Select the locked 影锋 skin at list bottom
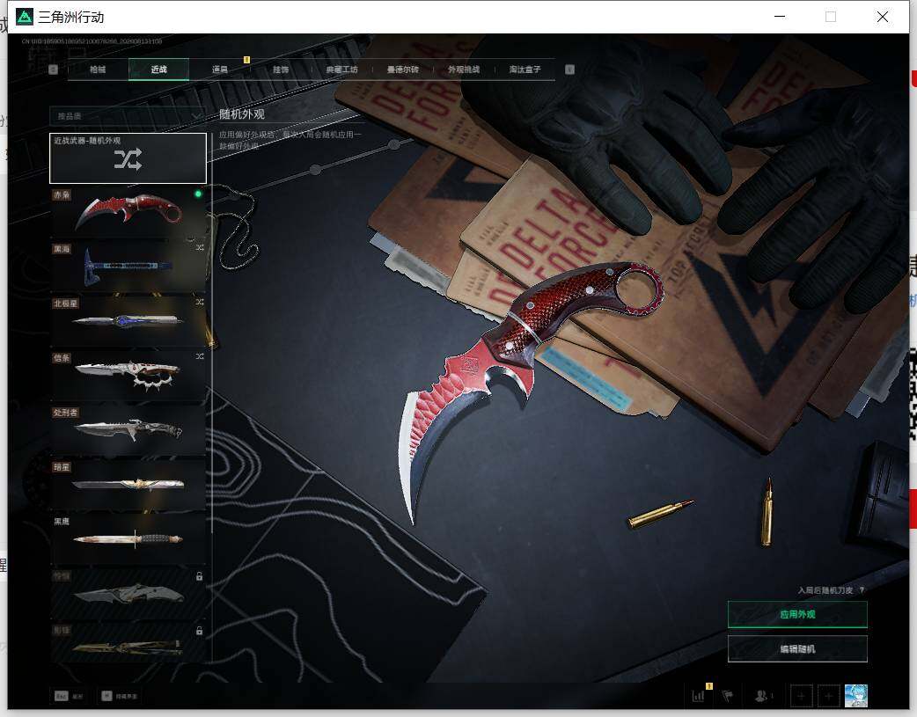Image resolution: width=917 pixels, height=717 pixels. click(x=128, y=642)
